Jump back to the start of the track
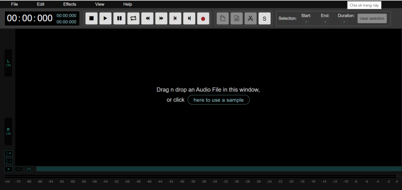402x190 pixels. coord(175,18)
